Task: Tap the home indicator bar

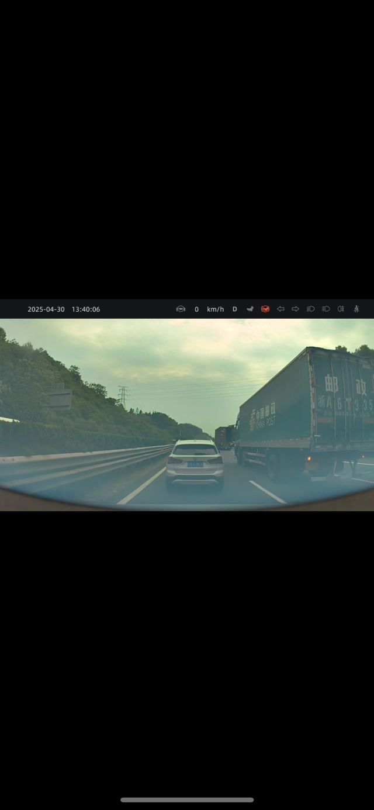Action: pyautogui.click(x=187, y=799)
